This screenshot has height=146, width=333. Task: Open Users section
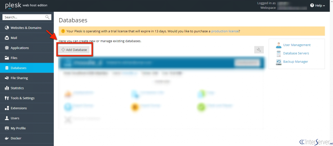click(27, 118)
